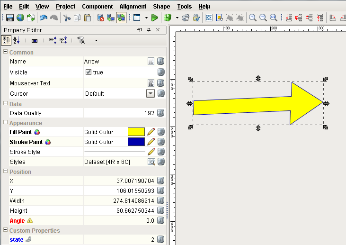Edit Fill Paint with pencil icon
This screenshot has height=245, width=346.
pyautogui.click(x=151, y=132)
